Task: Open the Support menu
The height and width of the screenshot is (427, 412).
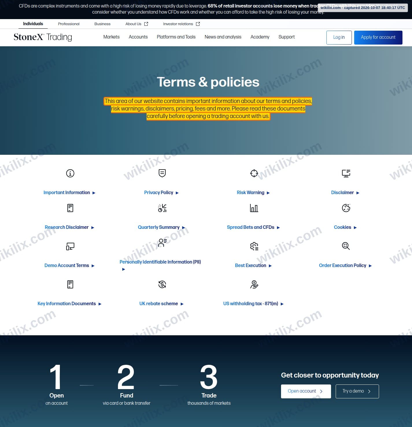Action: click(287, 37)
